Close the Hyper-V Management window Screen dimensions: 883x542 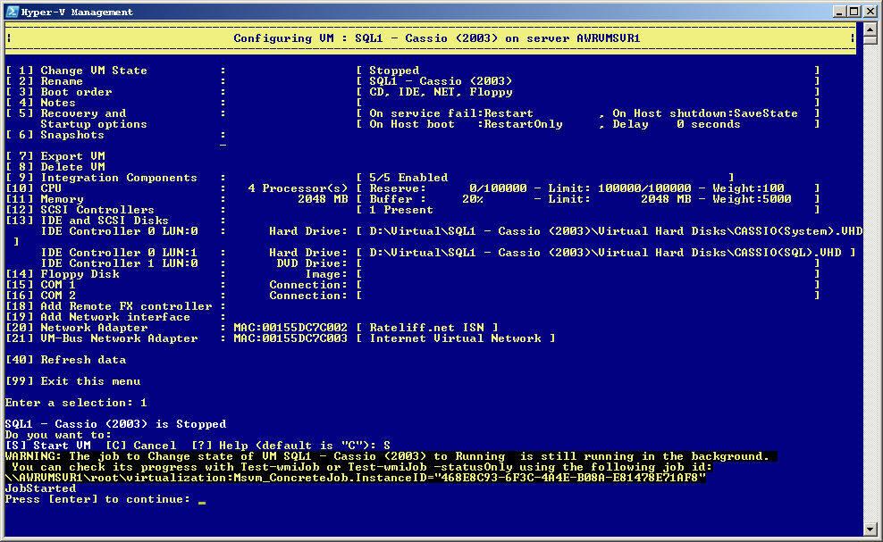pos(869,12)
